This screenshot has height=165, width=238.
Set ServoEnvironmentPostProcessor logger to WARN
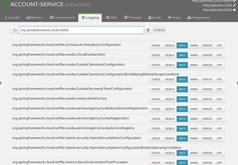tap(194, 163)
